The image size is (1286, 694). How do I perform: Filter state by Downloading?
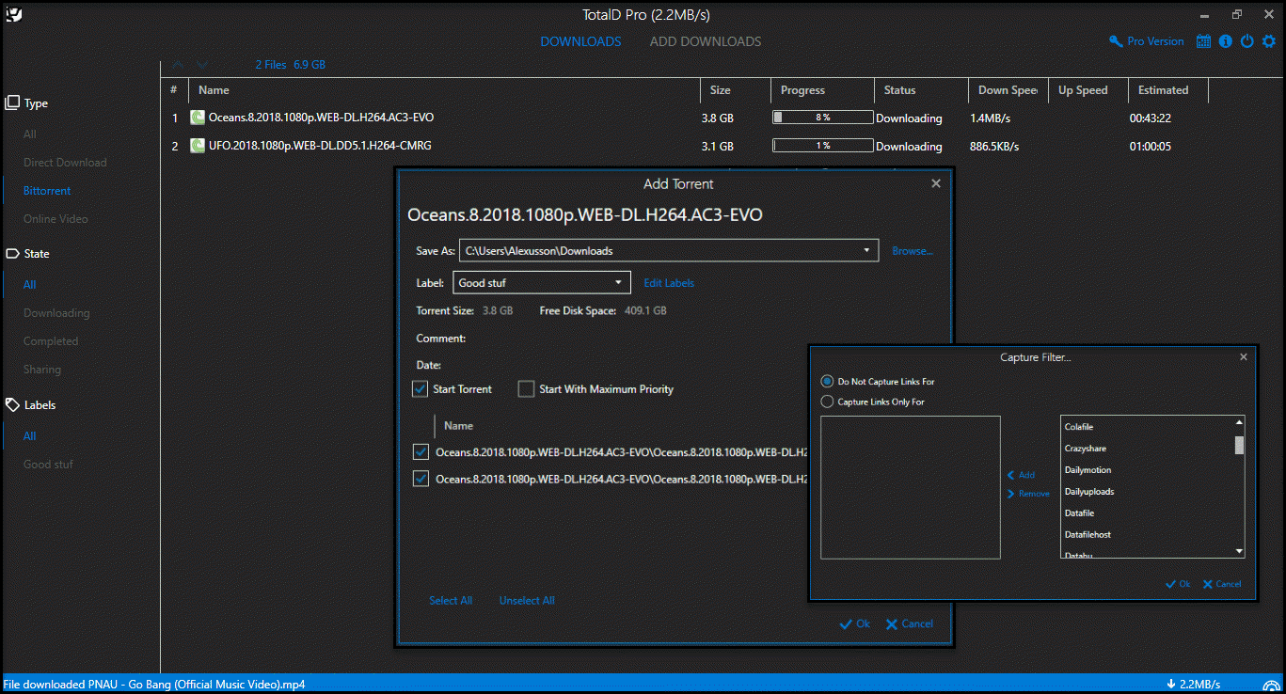(x=56, y=313)
